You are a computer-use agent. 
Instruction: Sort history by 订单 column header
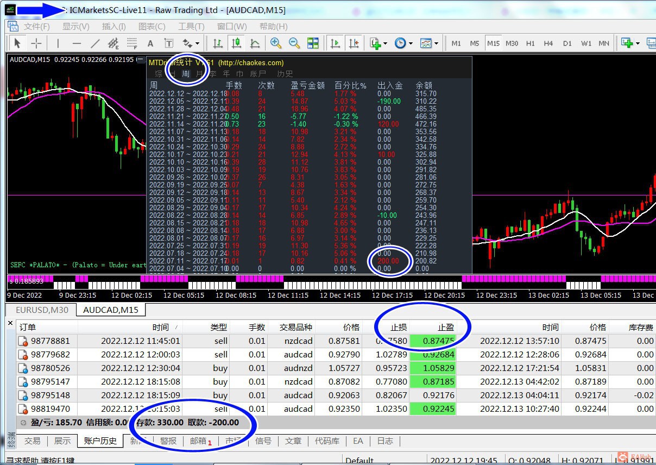[x=47, y=327]
